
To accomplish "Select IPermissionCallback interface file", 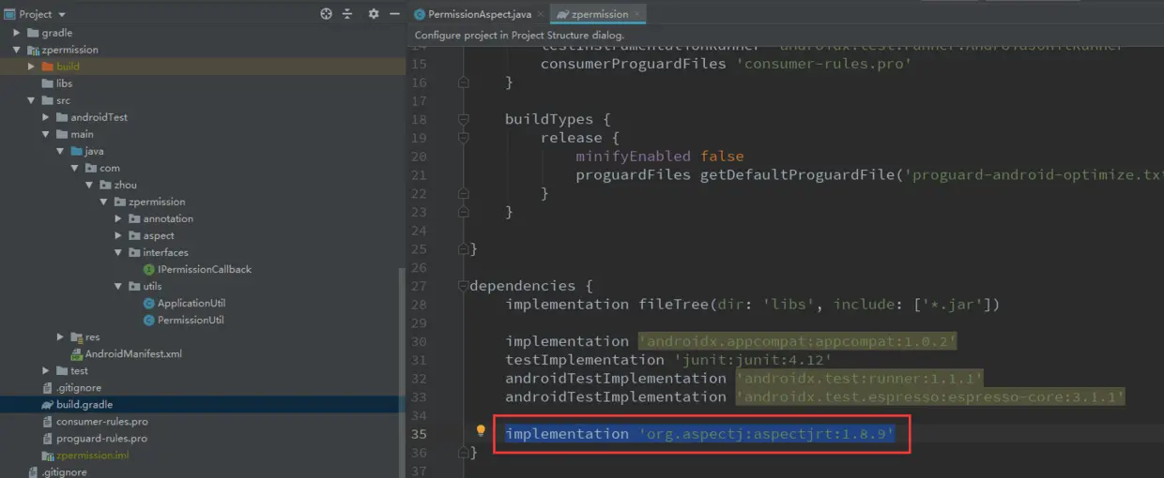I will (x=205, y=269).
